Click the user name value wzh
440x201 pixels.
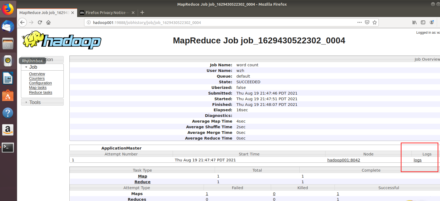pos(240,71)
